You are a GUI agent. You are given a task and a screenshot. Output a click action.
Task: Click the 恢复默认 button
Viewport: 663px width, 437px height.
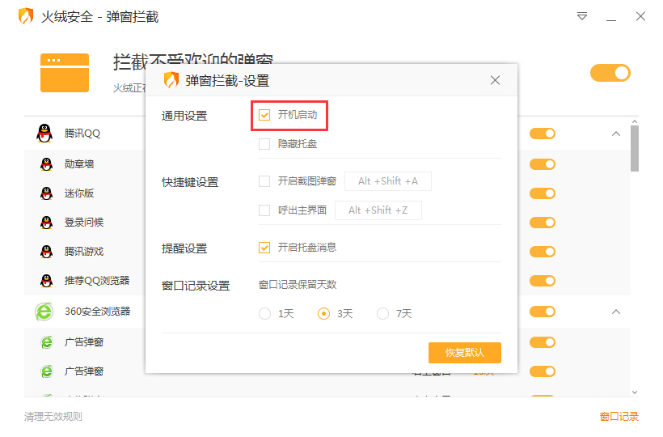464,353
